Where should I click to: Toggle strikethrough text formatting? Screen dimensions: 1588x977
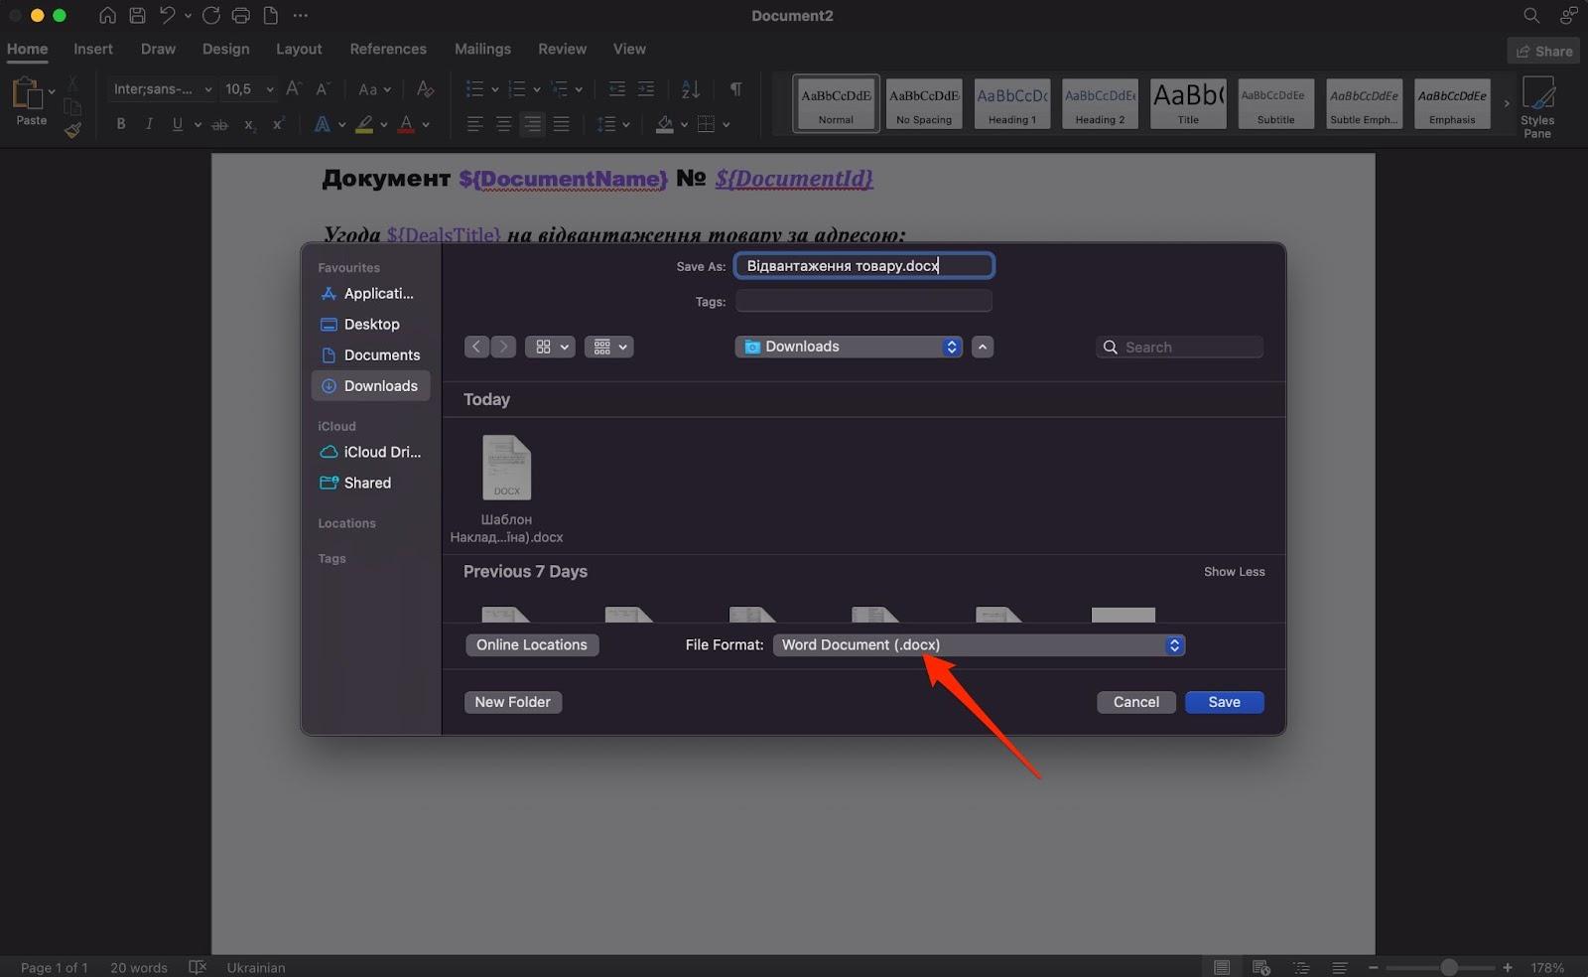pyautogui.click(x=220, y=124)
